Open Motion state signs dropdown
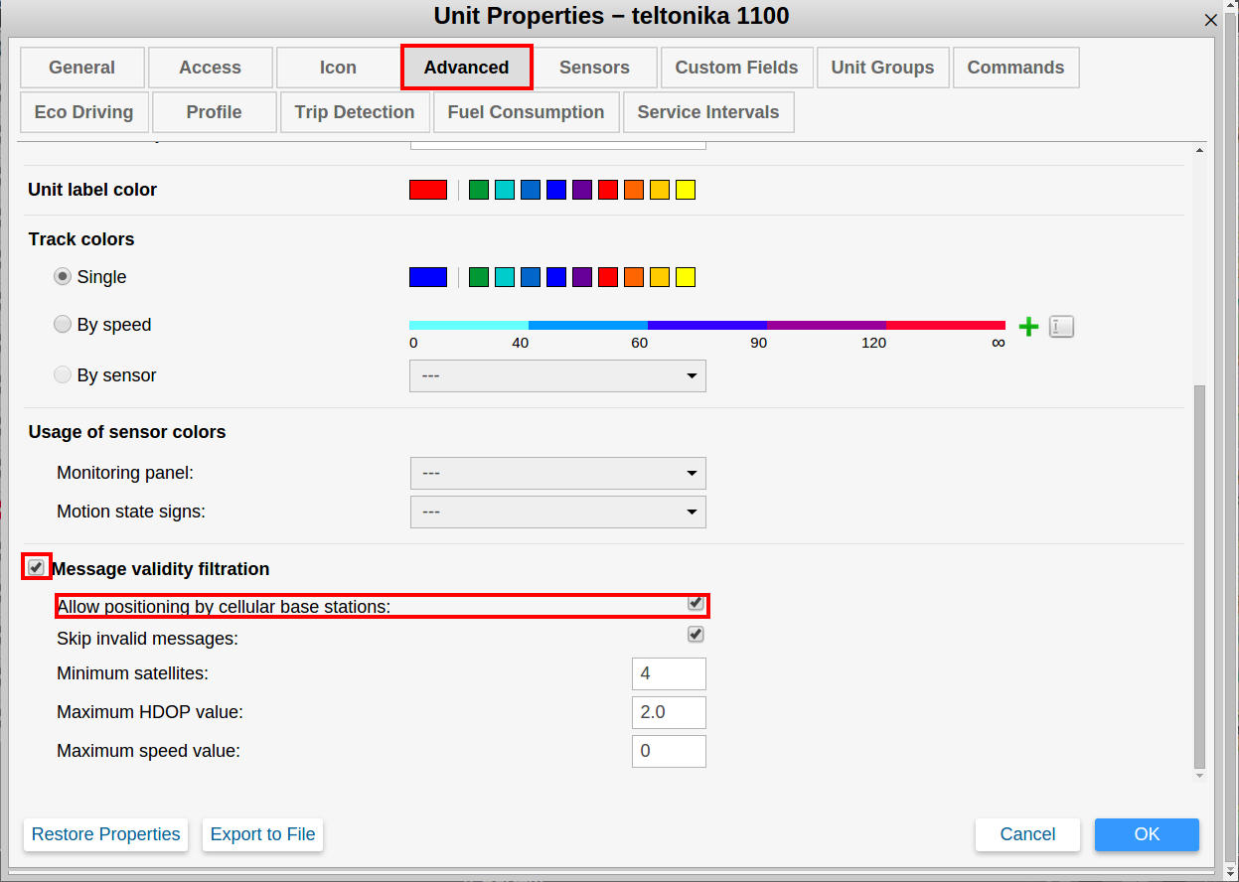The width and height of the screenshot is (1239, 882). 557,512
